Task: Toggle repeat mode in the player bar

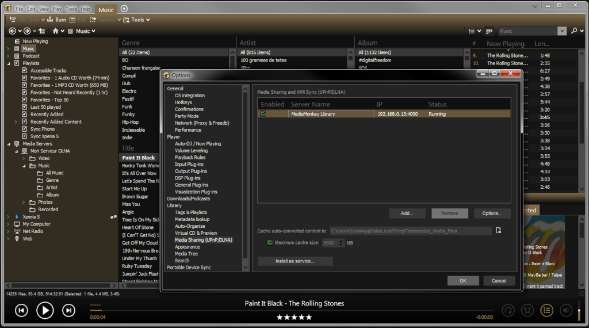Action: coord(508,310)
